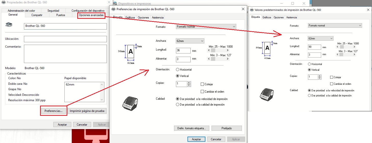Select Horizontal orientation in Valores predeterminados window
Image resolution: width=372 pixels, height=143 pixels.
click(309, 64)
